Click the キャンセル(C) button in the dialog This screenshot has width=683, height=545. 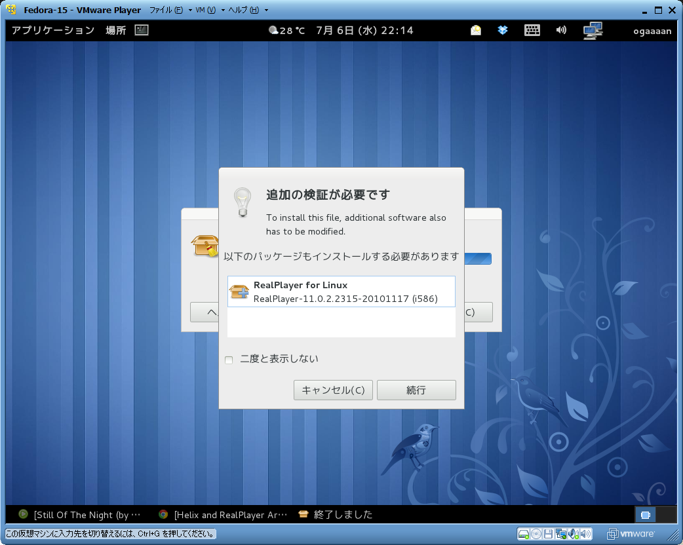tap(333, 390)
